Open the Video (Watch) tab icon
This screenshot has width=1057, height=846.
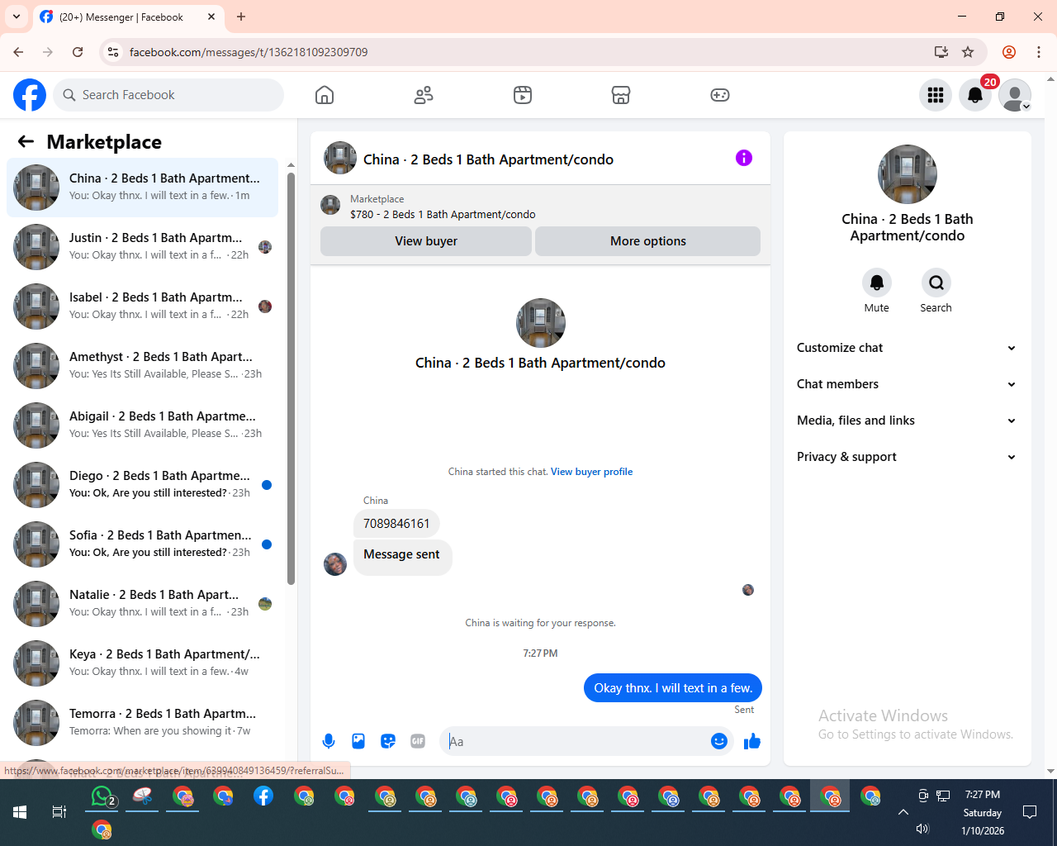point(523,95)
